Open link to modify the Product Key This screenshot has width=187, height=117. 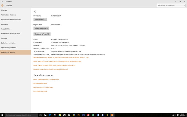[x=61, y=57]
